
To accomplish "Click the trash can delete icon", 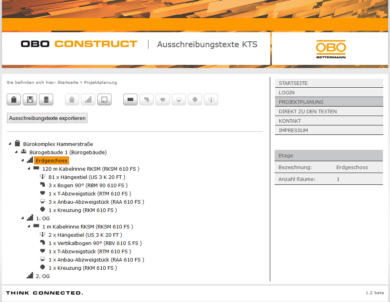I will click(x=46, y=99).
